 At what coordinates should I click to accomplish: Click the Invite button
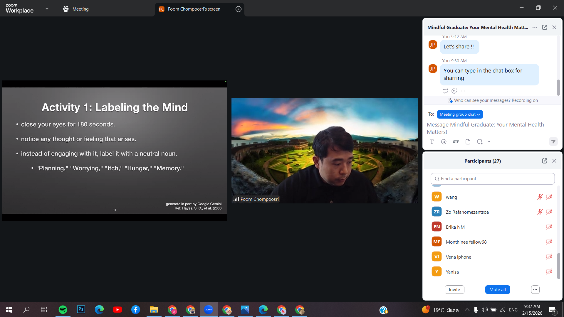pos(454,289)
